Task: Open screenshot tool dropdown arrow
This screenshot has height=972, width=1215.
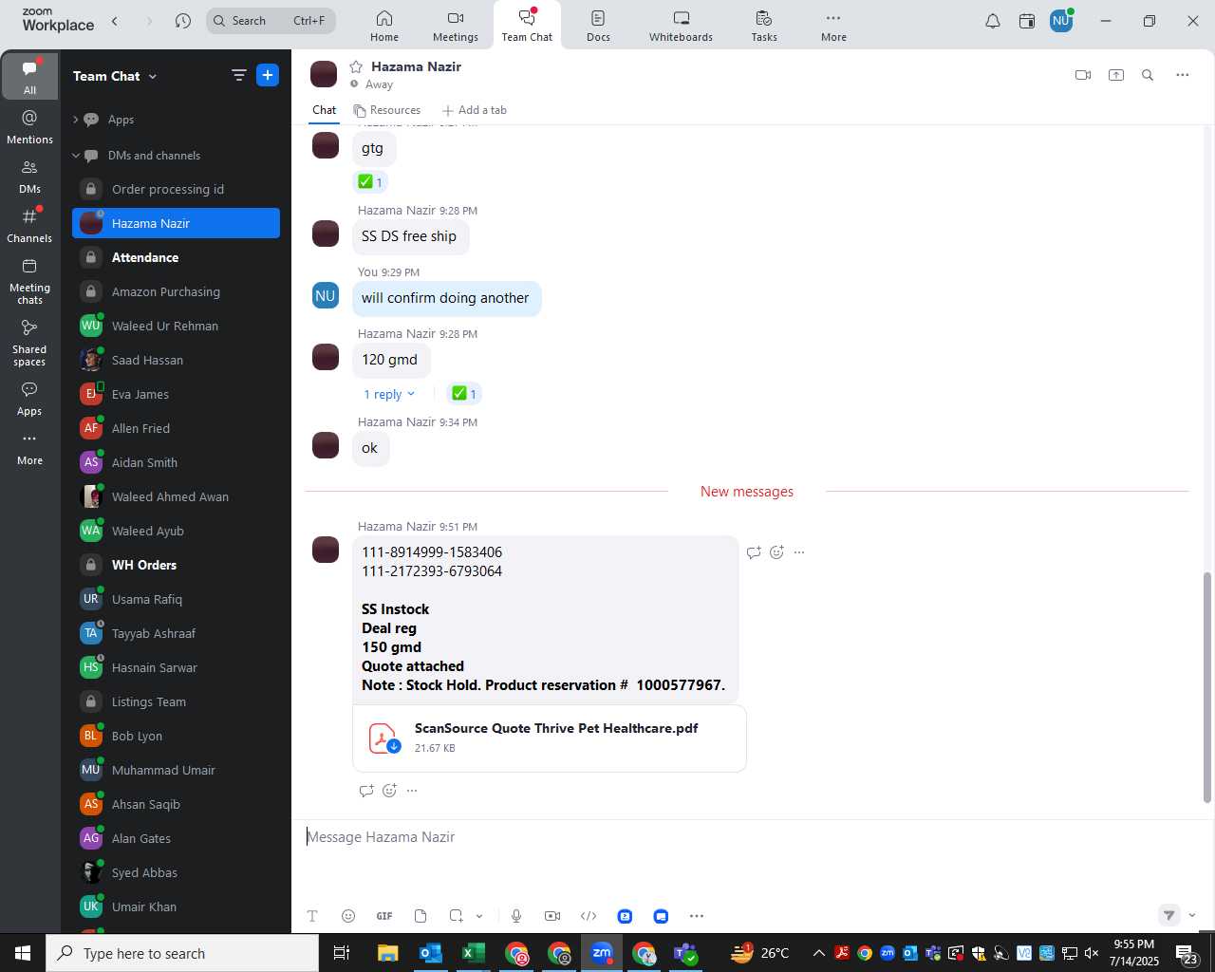Action: [479, 916]
